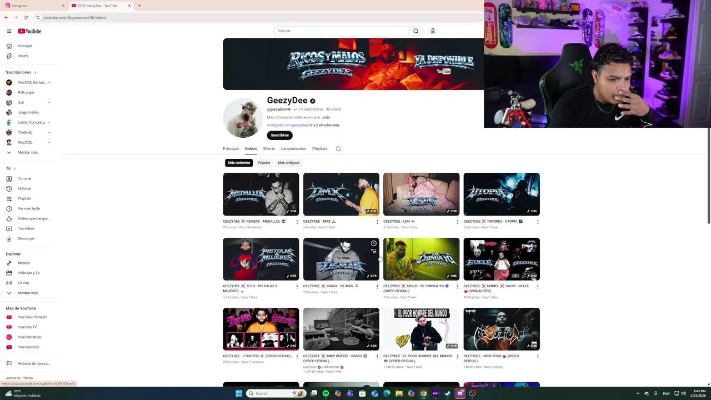Image resolution: width=711 pixels, height=400 pixels.
Task: Click the magnifier search button in YouTube header
Action: tap(415, 31)
